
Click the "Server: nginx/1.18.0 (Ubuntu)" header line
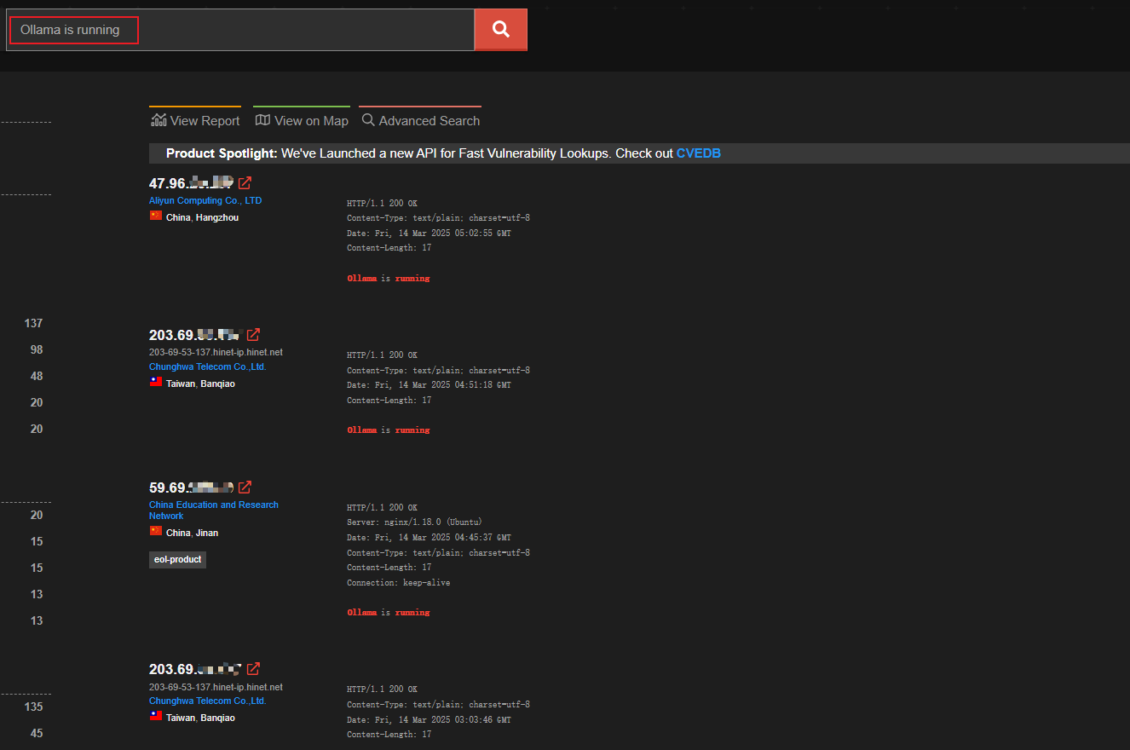click(x=414, y=522)
